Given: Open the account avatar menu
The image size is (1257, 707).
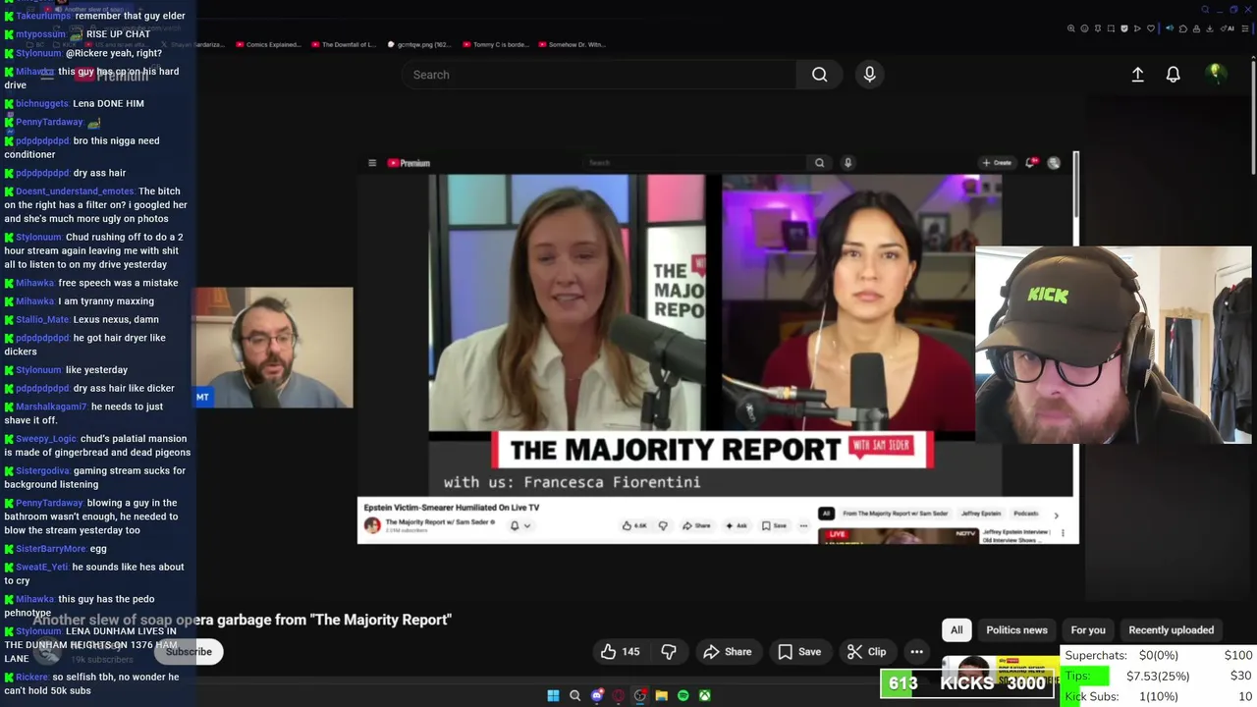Looking at the screenshot, I should (1216, 74).
